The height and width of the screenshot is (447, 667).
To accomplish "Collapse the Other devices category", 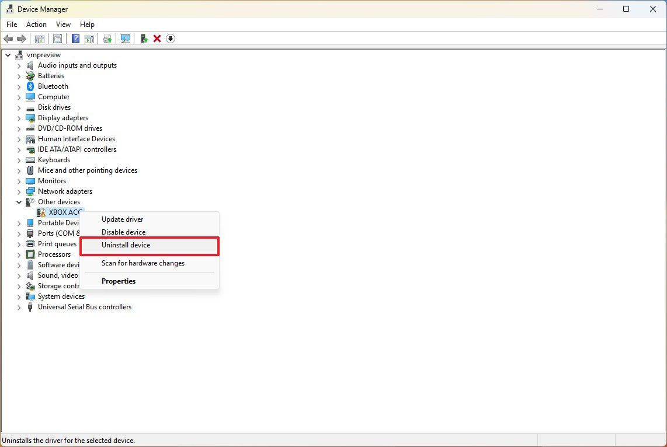I will click(19, 201).
